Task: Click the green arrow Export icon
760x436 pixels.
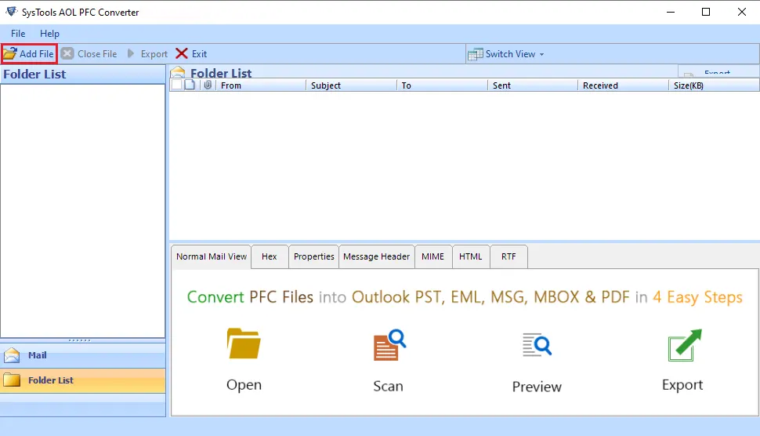Action: click(684, 345)
